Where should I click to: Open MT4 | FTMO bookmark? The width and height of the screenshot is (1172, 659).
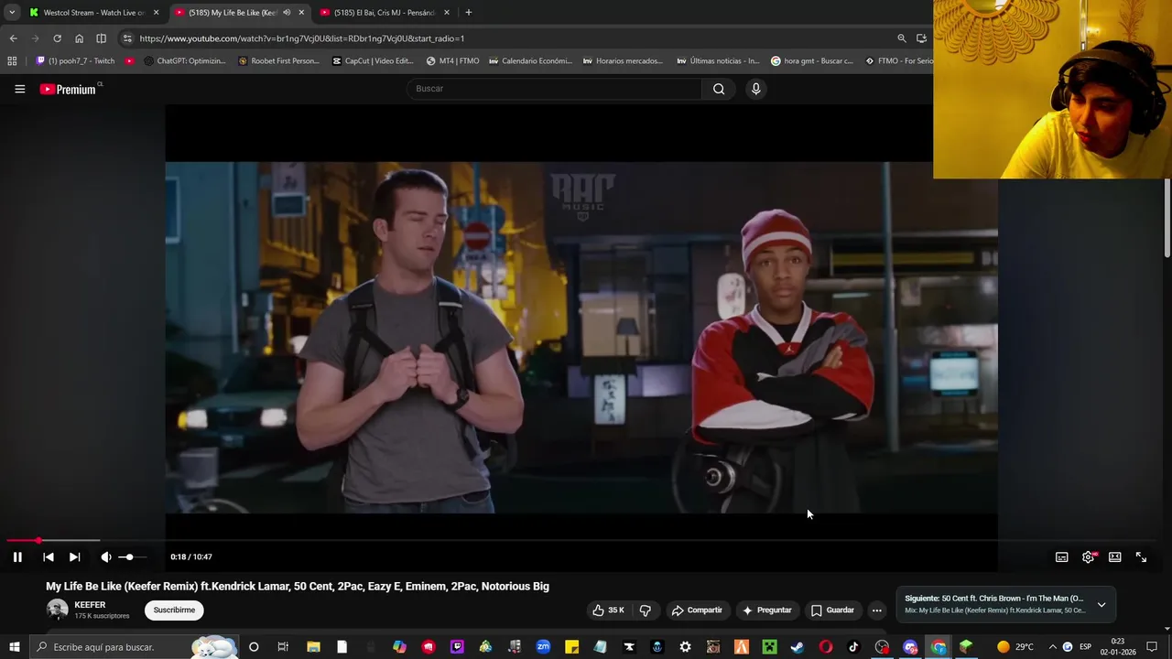pyautogui.click(x=452, y=61)
